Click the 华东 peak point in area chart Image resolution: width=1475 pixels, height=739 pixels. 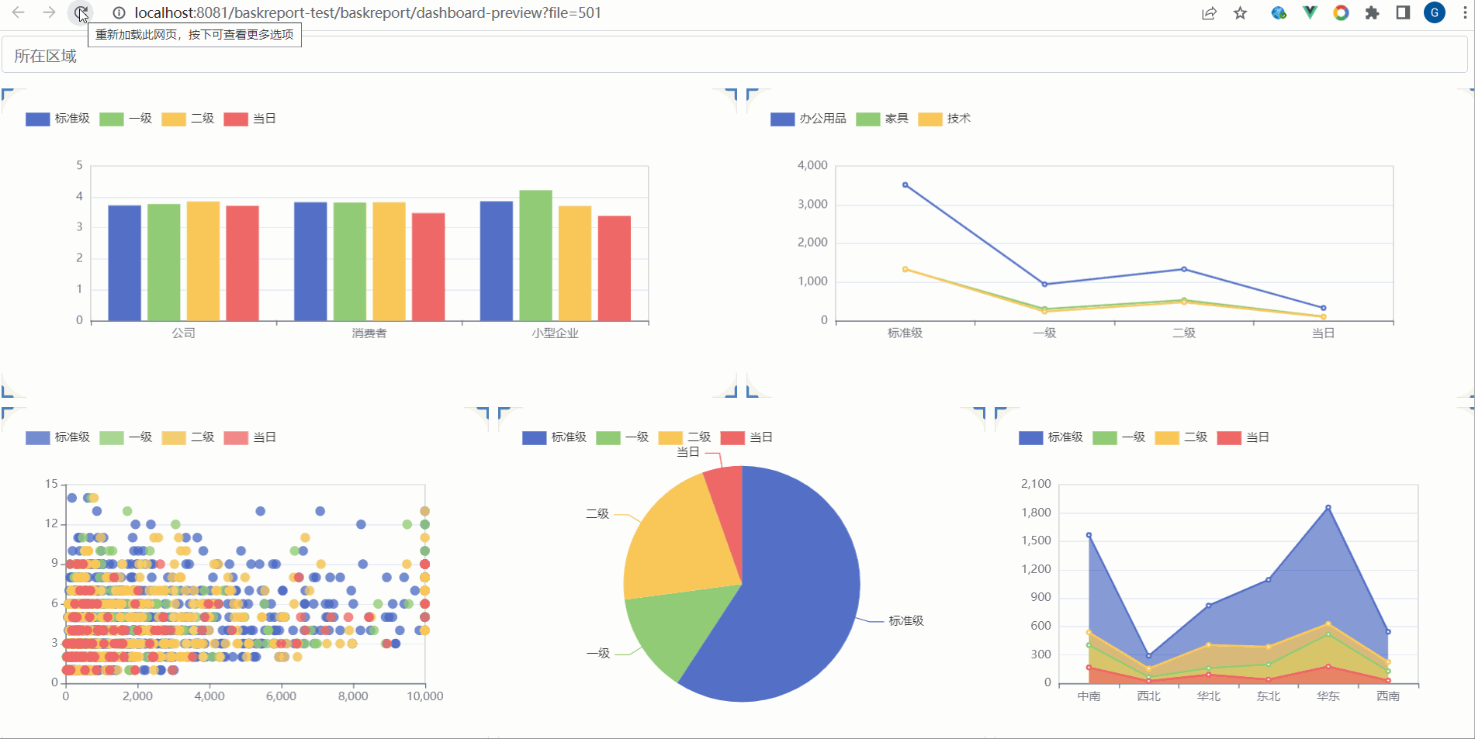tap(1328, 508)
